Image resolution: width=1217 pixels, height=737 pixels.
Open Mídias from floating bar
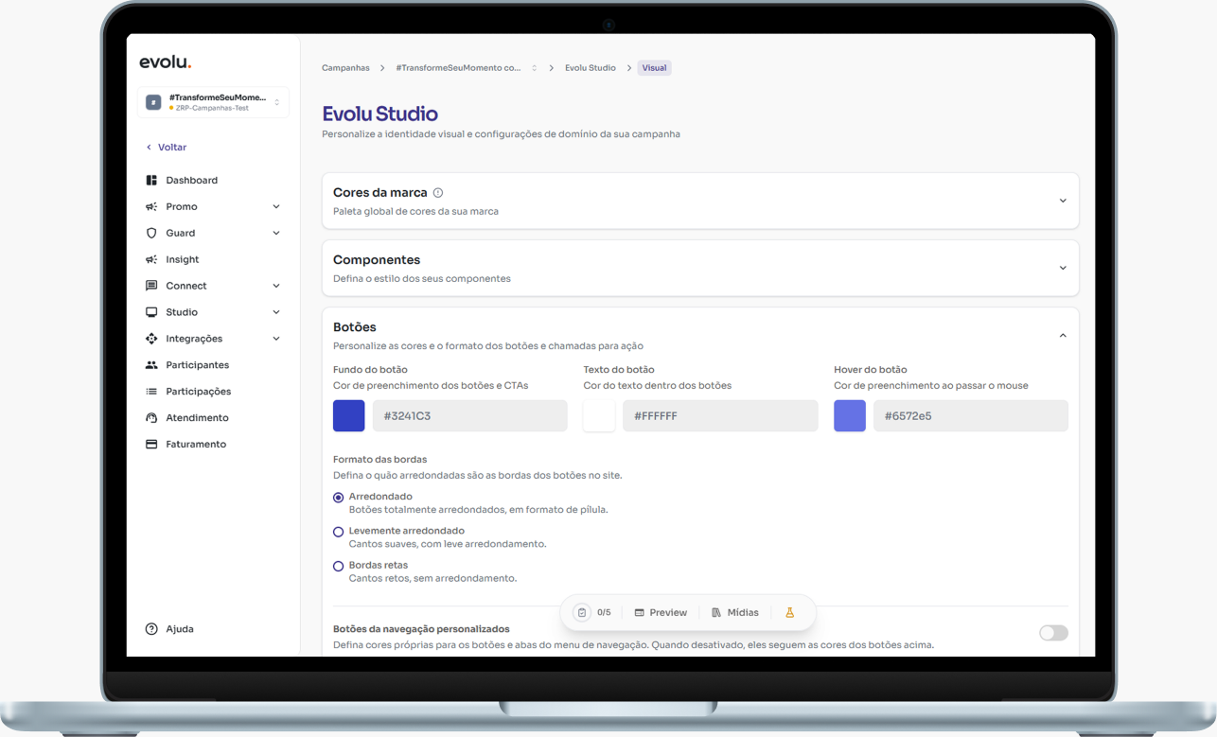(735, 613)
